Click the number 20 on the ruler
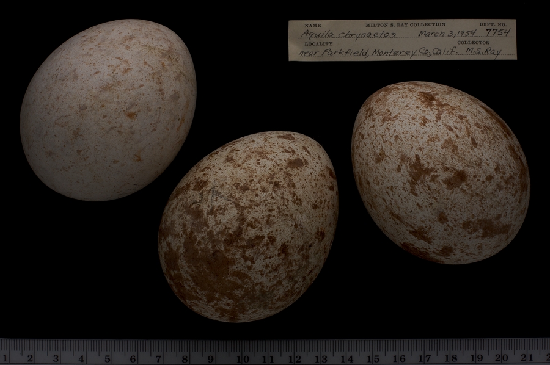 [x=502, y=358]
